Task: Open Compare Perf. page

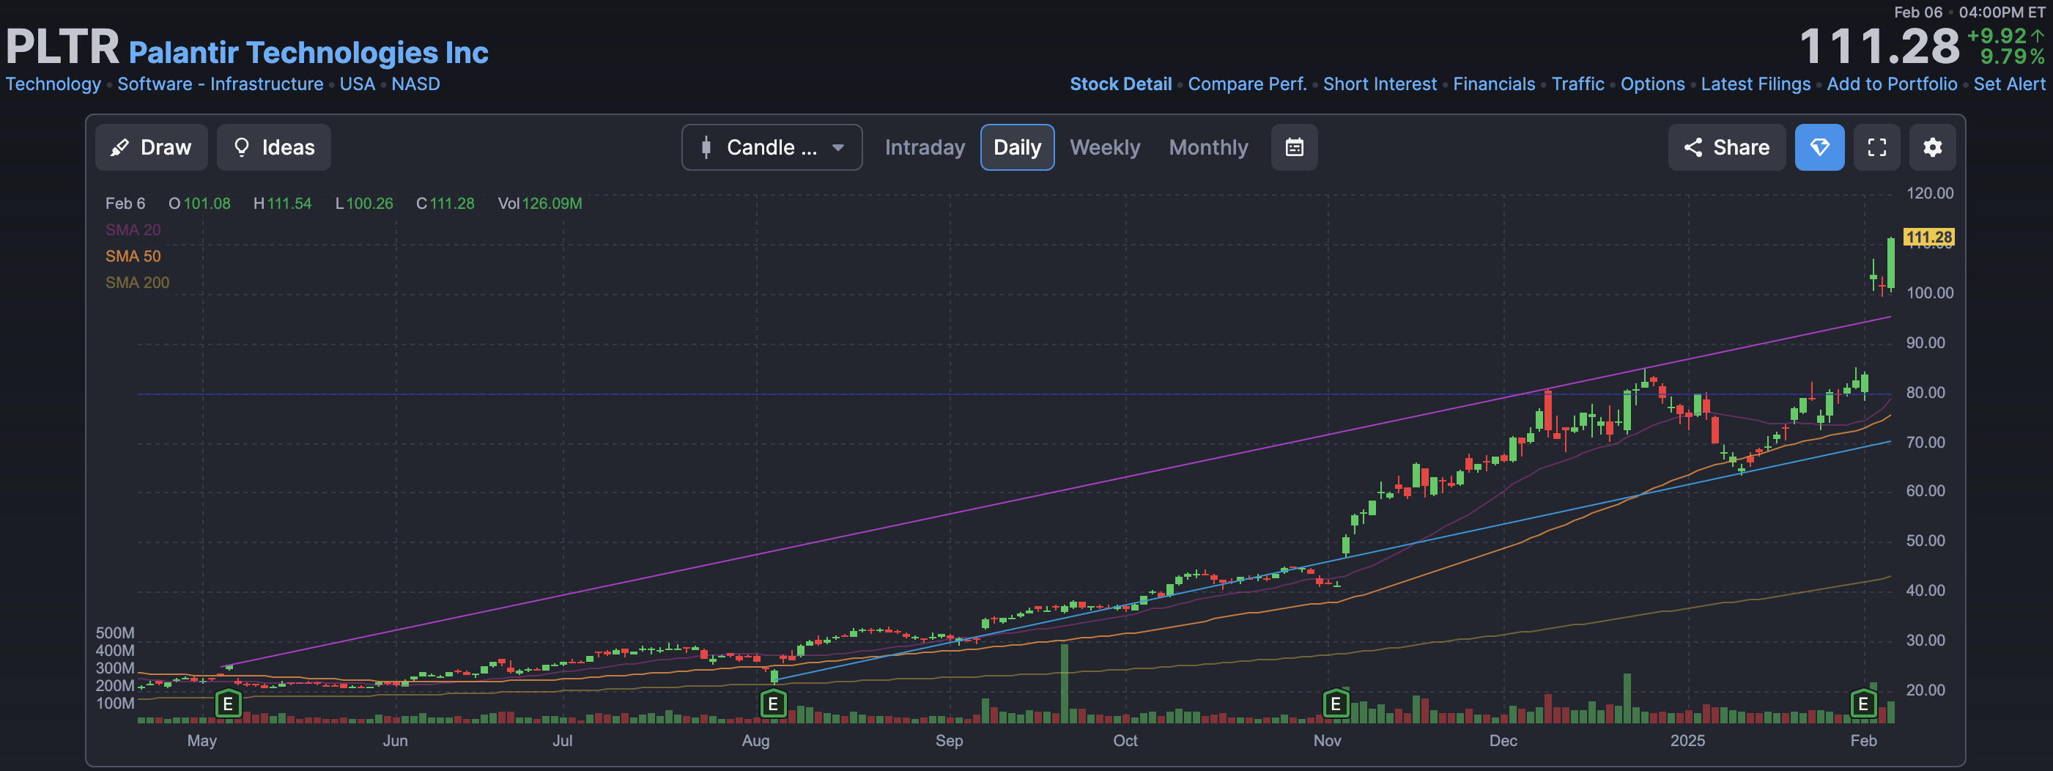Action: tap(1247, 84)
